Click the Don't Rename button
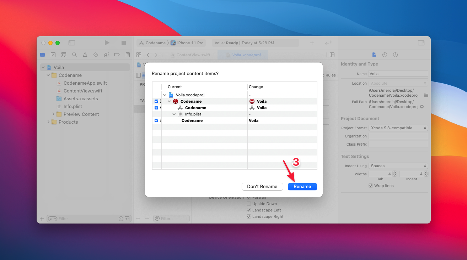This screenshot has height=260, width=467. [262, 187]
